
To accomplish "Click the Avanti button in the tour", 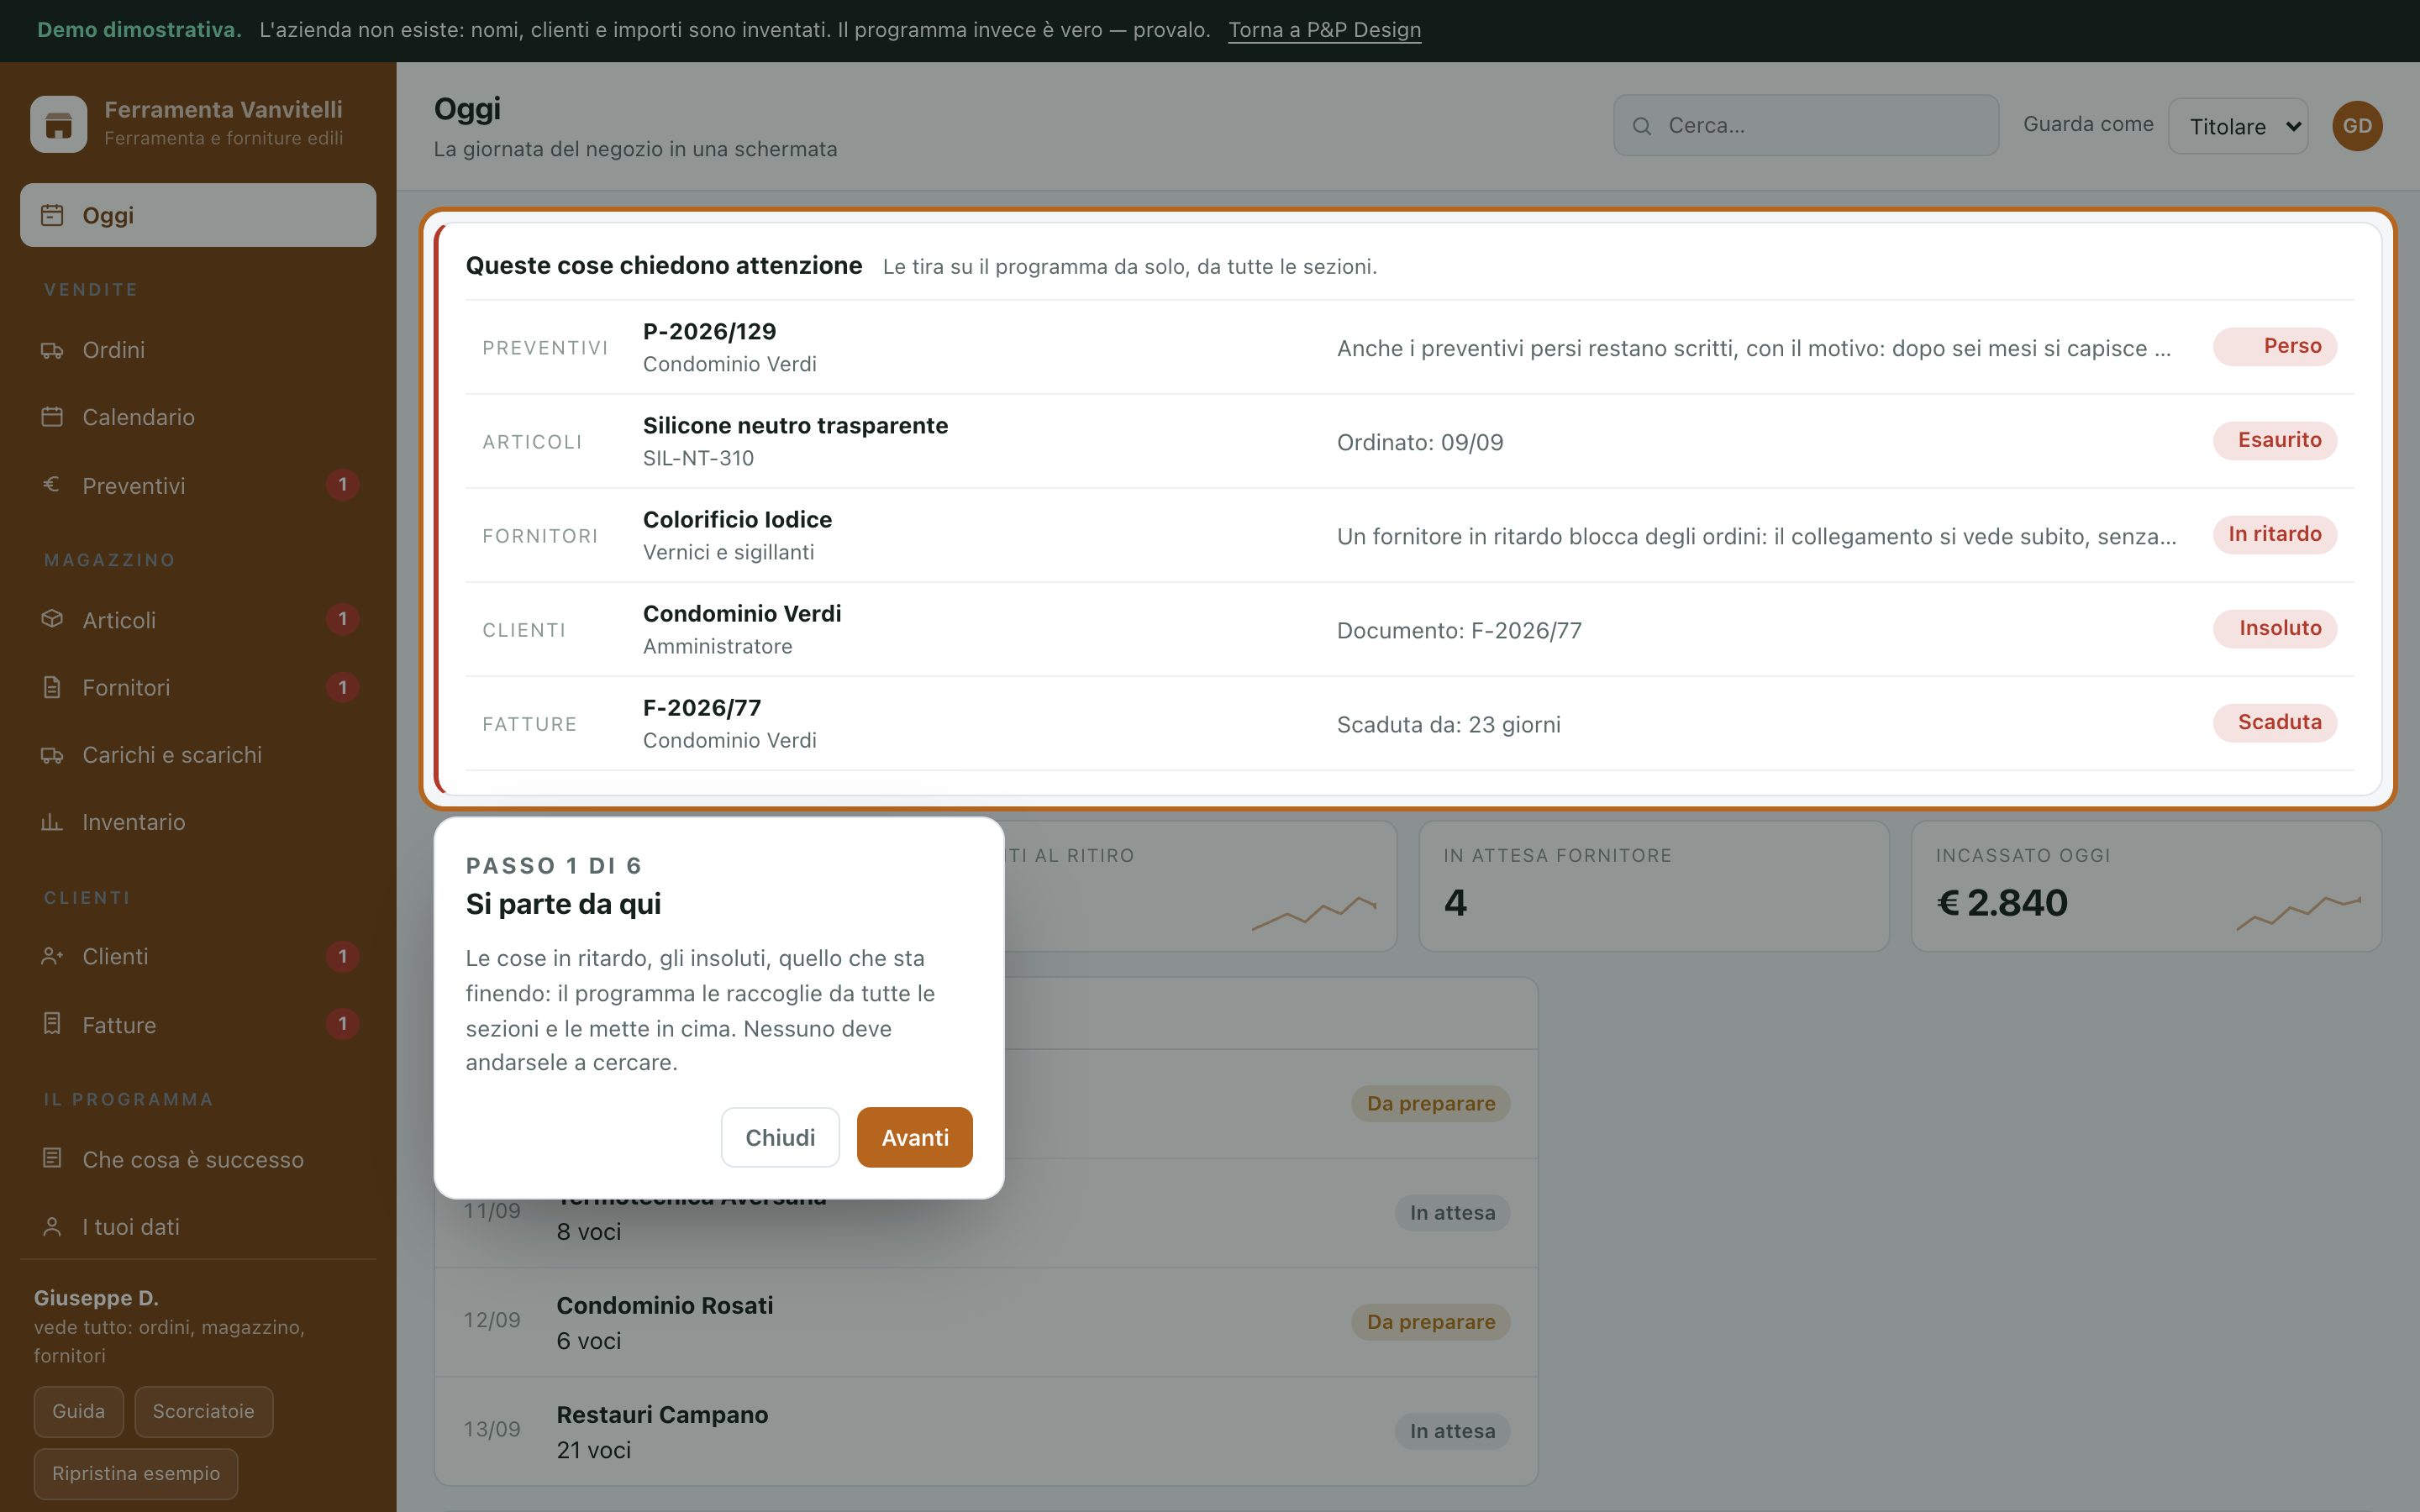I will click(x=914, y=1137).
